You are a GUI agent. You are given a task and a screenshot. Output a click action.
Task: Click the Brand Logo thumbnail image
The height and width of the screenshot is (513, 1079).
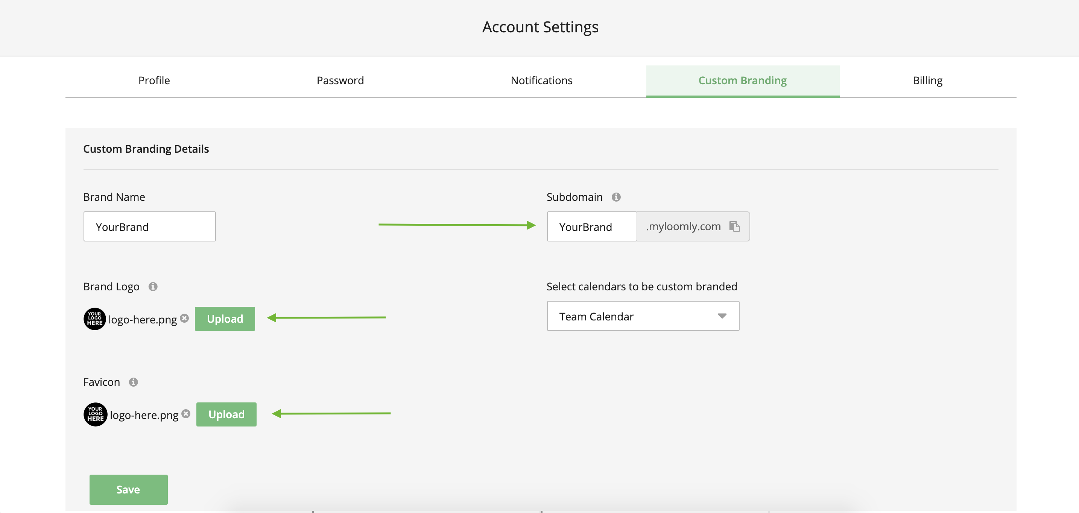click(x=95, y=319)
